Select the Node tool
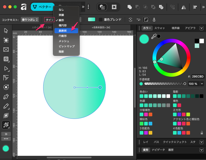Viewport: 206px width, 160px height. point(6,68)
